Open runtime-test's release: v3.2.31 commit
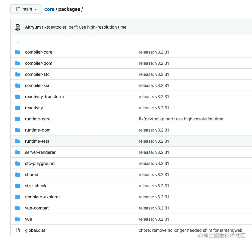The height and width of the screenshot is (245, 252). tap(154, 141)
